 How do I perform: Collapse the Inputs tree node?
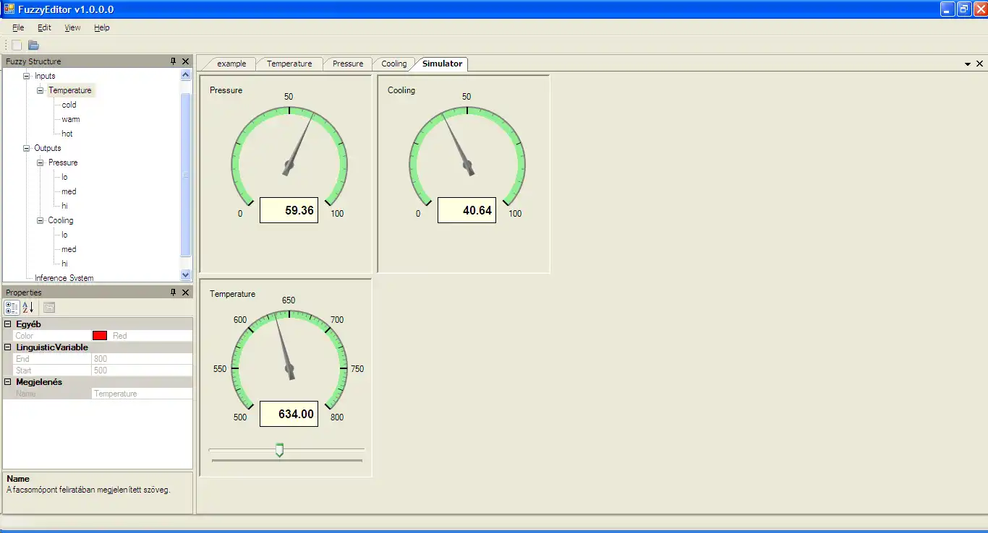pyautogui.click(x=27, y=76)
